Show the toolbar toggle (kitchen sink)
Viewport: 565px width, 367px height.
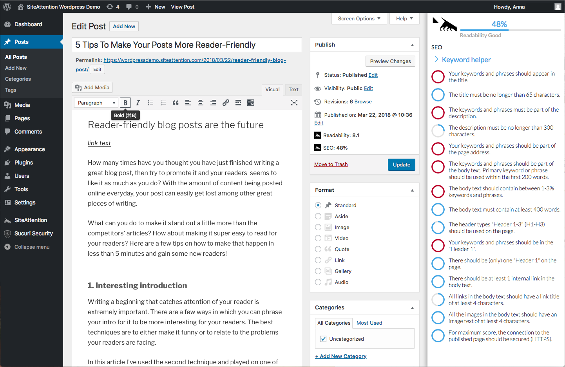click(251, 103)
